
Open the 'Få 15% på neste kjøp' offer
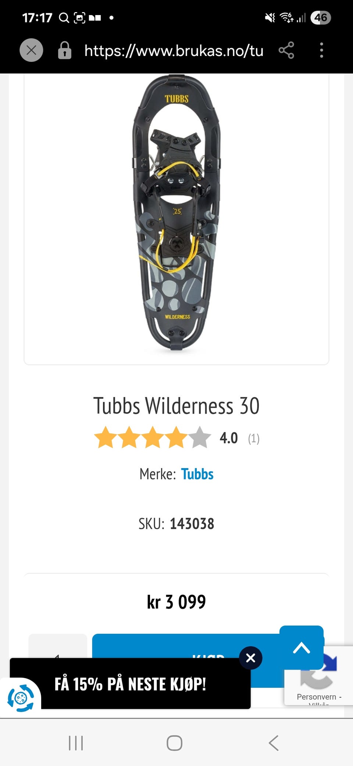pyautogui.click(x=131, y=684)
